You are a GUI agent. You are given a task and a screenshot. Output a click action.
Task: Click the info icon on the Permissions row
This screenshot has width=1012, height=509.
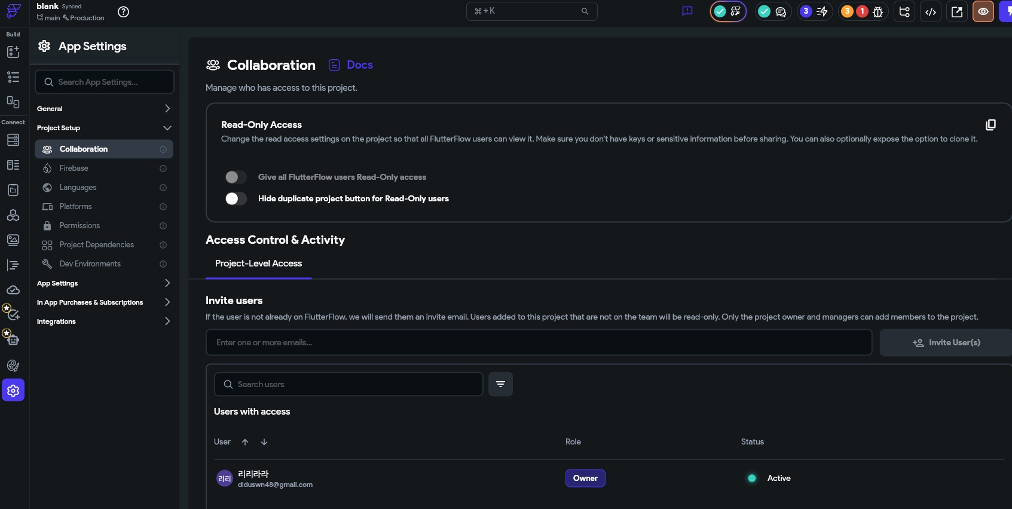(163, 226)
